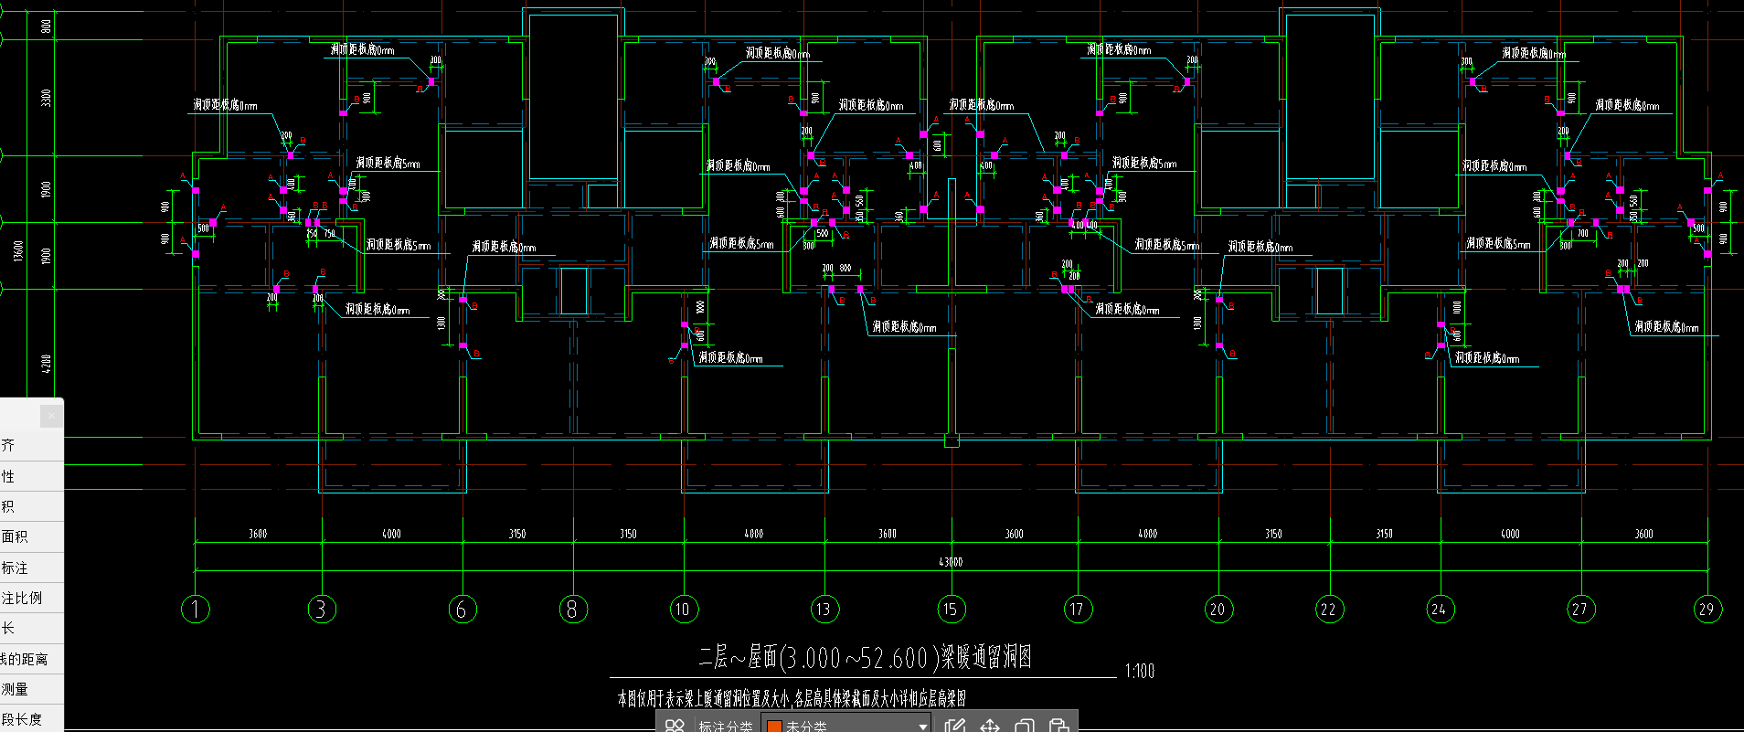
Task: Select the overall 43000 dimension text
Action: point(951,562)
